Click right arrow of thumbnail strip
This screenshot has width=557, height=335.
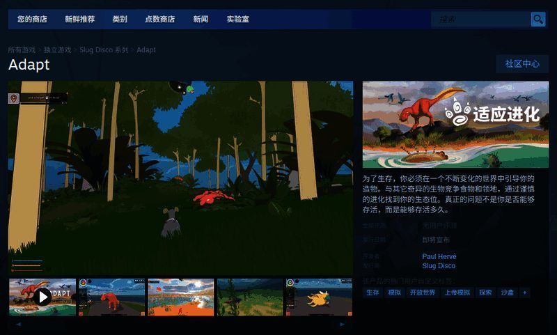pos(342,324)
